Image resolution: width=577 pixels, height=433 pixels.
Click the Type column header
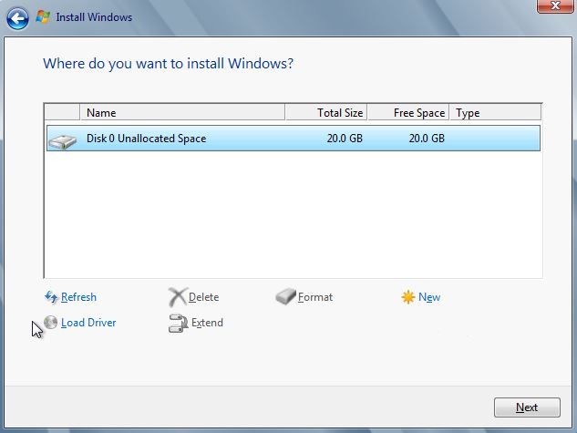pyautogui.click(x=494, y=113)
